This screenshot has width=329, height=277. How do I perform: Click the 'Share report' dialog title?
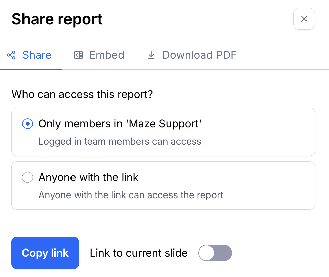[x=57, y=19]
